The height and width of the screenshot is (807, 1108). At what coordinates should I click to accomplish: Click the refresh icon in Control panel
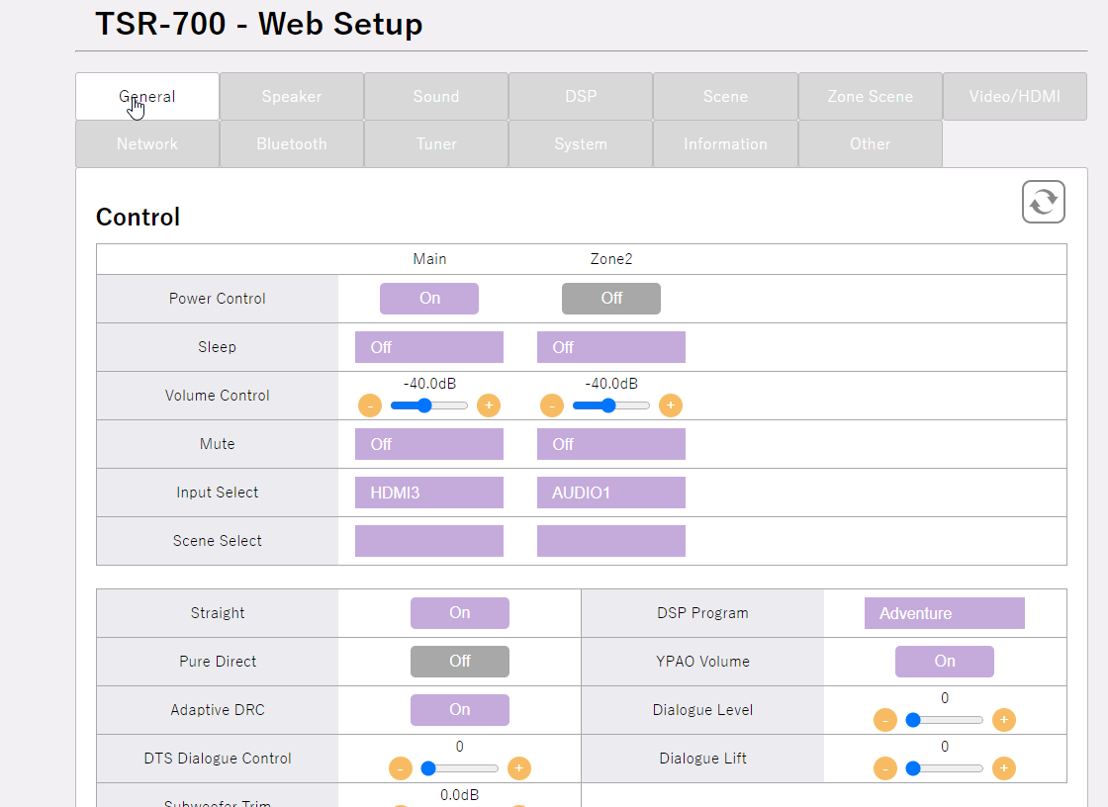(x=1043, y=202)
